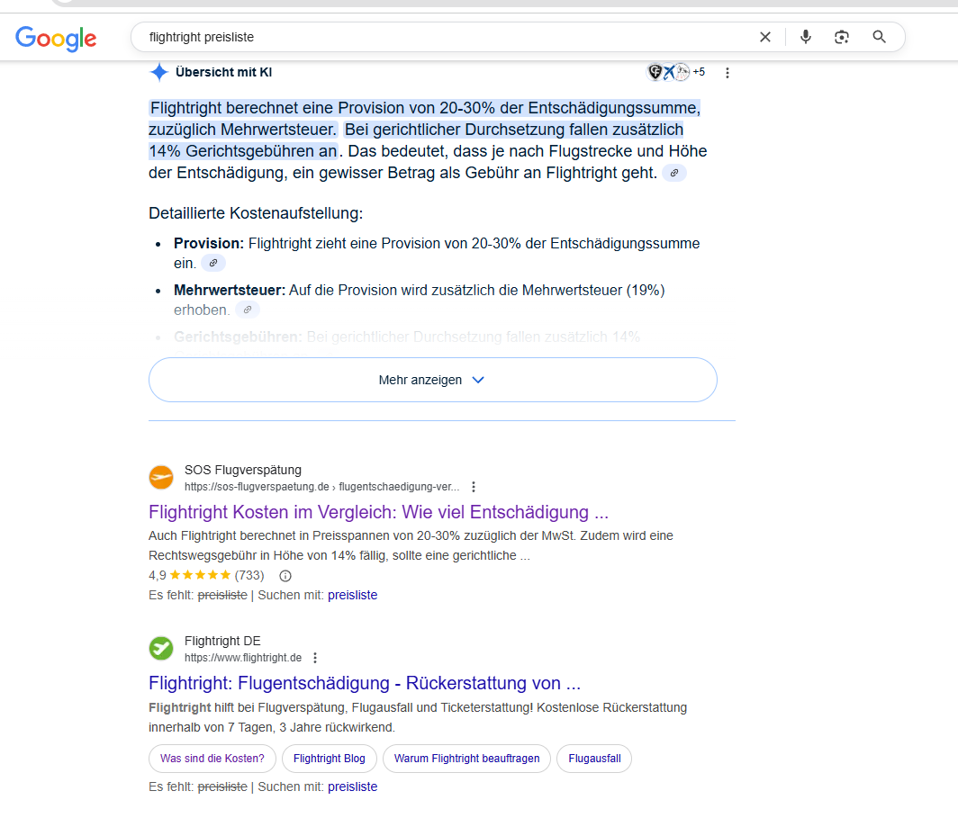Expand AI overview with Mehr anzeigen

pos(432,380)
